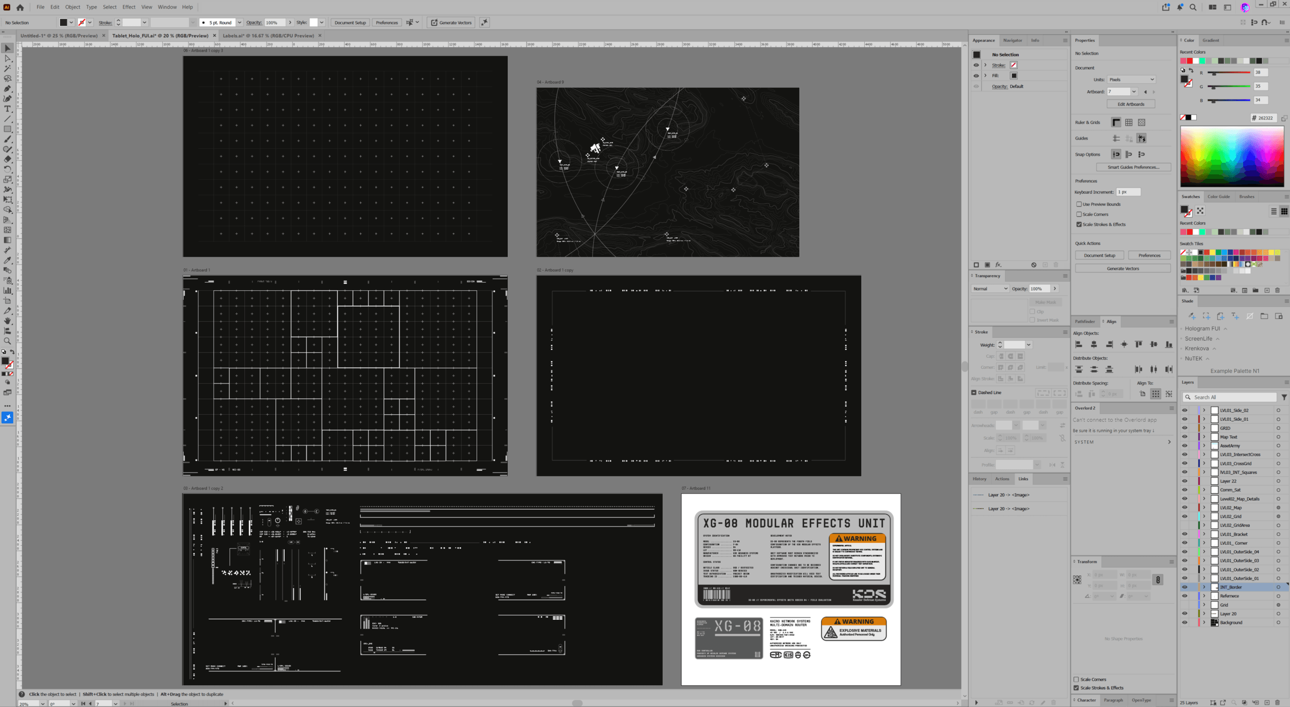Select the Rectangle tool
The width and height of the screenshot is (1290, 707).
[8, 129]
